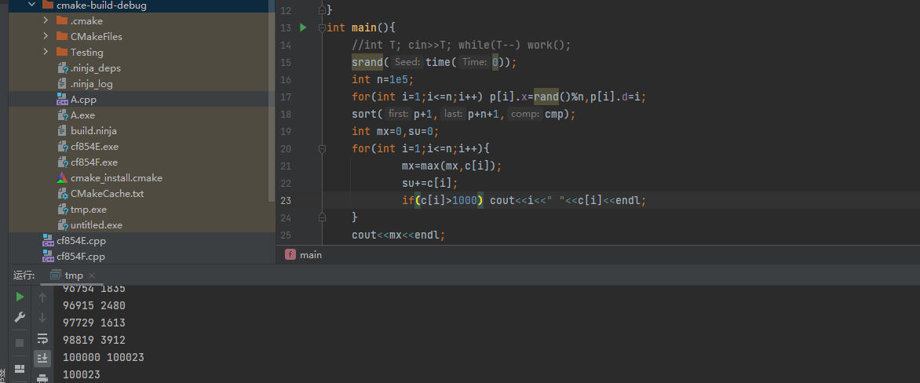The image size is (920, 383).
Task: Close the tmp run tab
Action: pyautogui.click(x=92, y=275)
